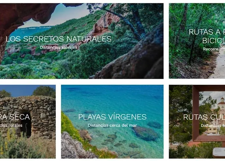Screen dimensions: 225x161
Task: Click the 'BICICL' heading line
Action: (213, 41)
